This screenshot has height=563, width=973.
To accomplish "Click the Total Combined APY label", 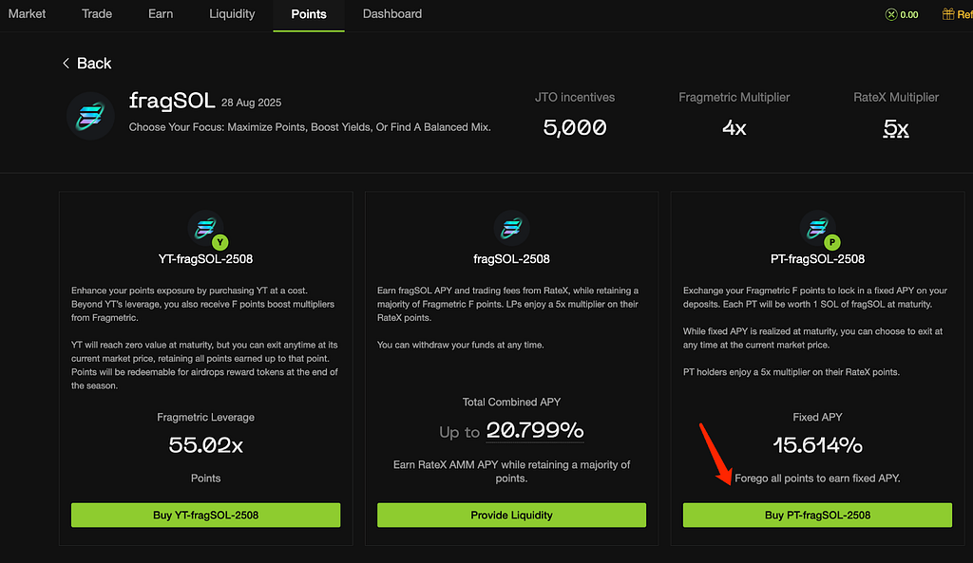I will pos(511,403).
